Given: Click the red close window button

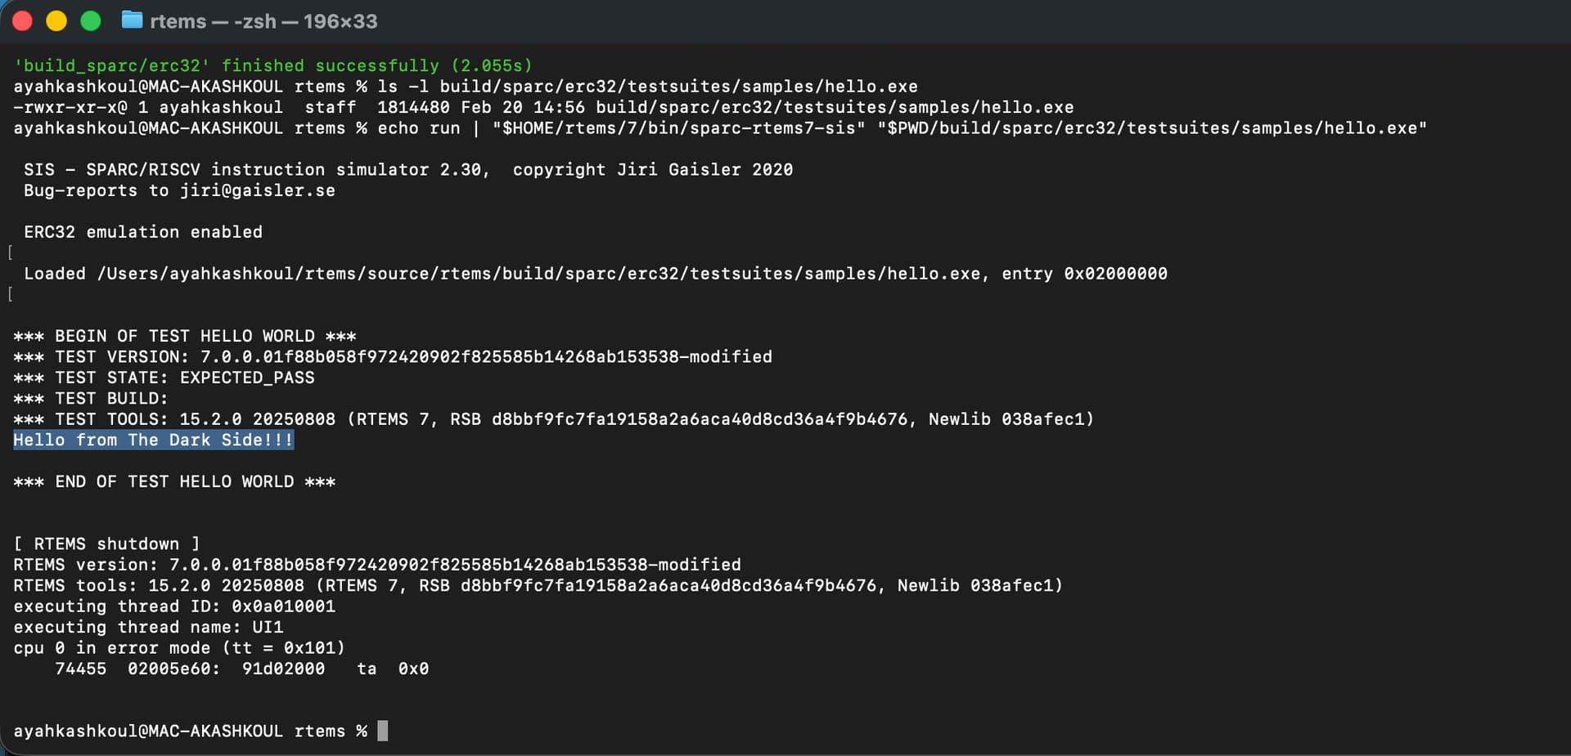Looking at the screenshot, I should coord(23,21).
